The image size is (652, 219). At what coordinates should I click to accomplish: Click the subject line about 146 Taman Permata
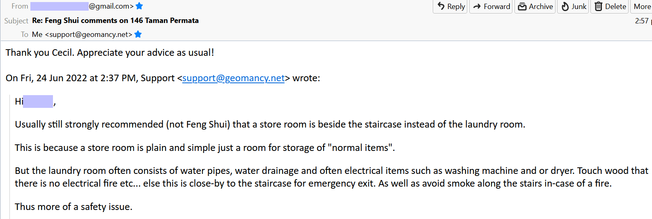115,21
